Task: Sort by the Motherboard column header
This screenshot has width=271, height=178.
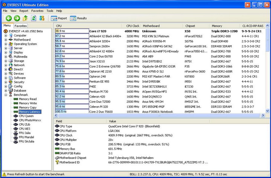Action: pos(162,26)
